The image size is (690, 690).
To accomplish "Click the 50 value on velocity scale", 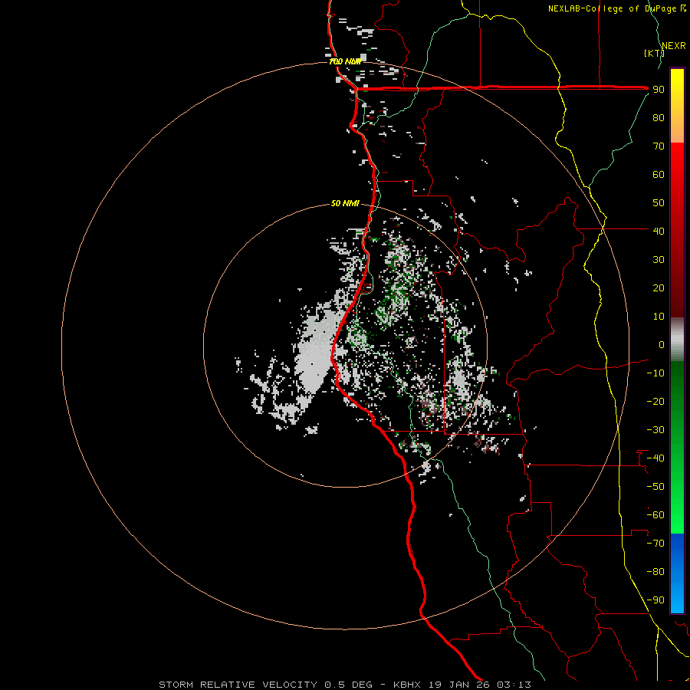I will point(659,203).
